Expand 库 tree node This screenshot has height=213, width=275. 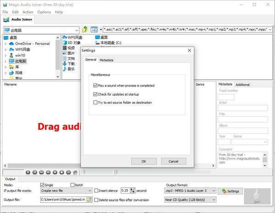[5, 67]
